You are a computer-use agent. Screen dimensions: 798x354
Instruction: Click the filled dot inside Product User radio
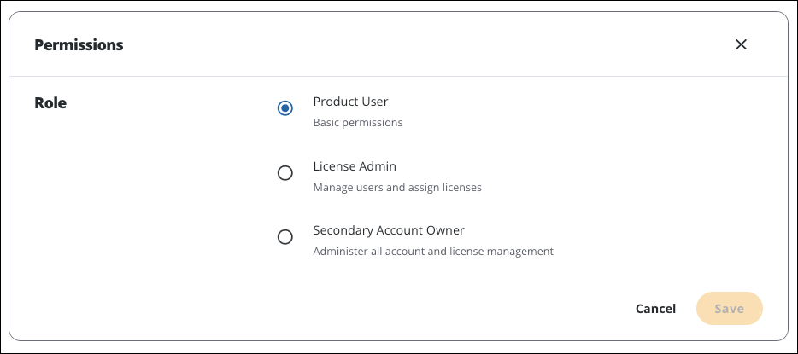(x=285, y=108)
